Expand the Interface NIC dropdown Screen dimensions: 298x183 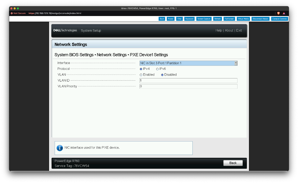(236, 63)
